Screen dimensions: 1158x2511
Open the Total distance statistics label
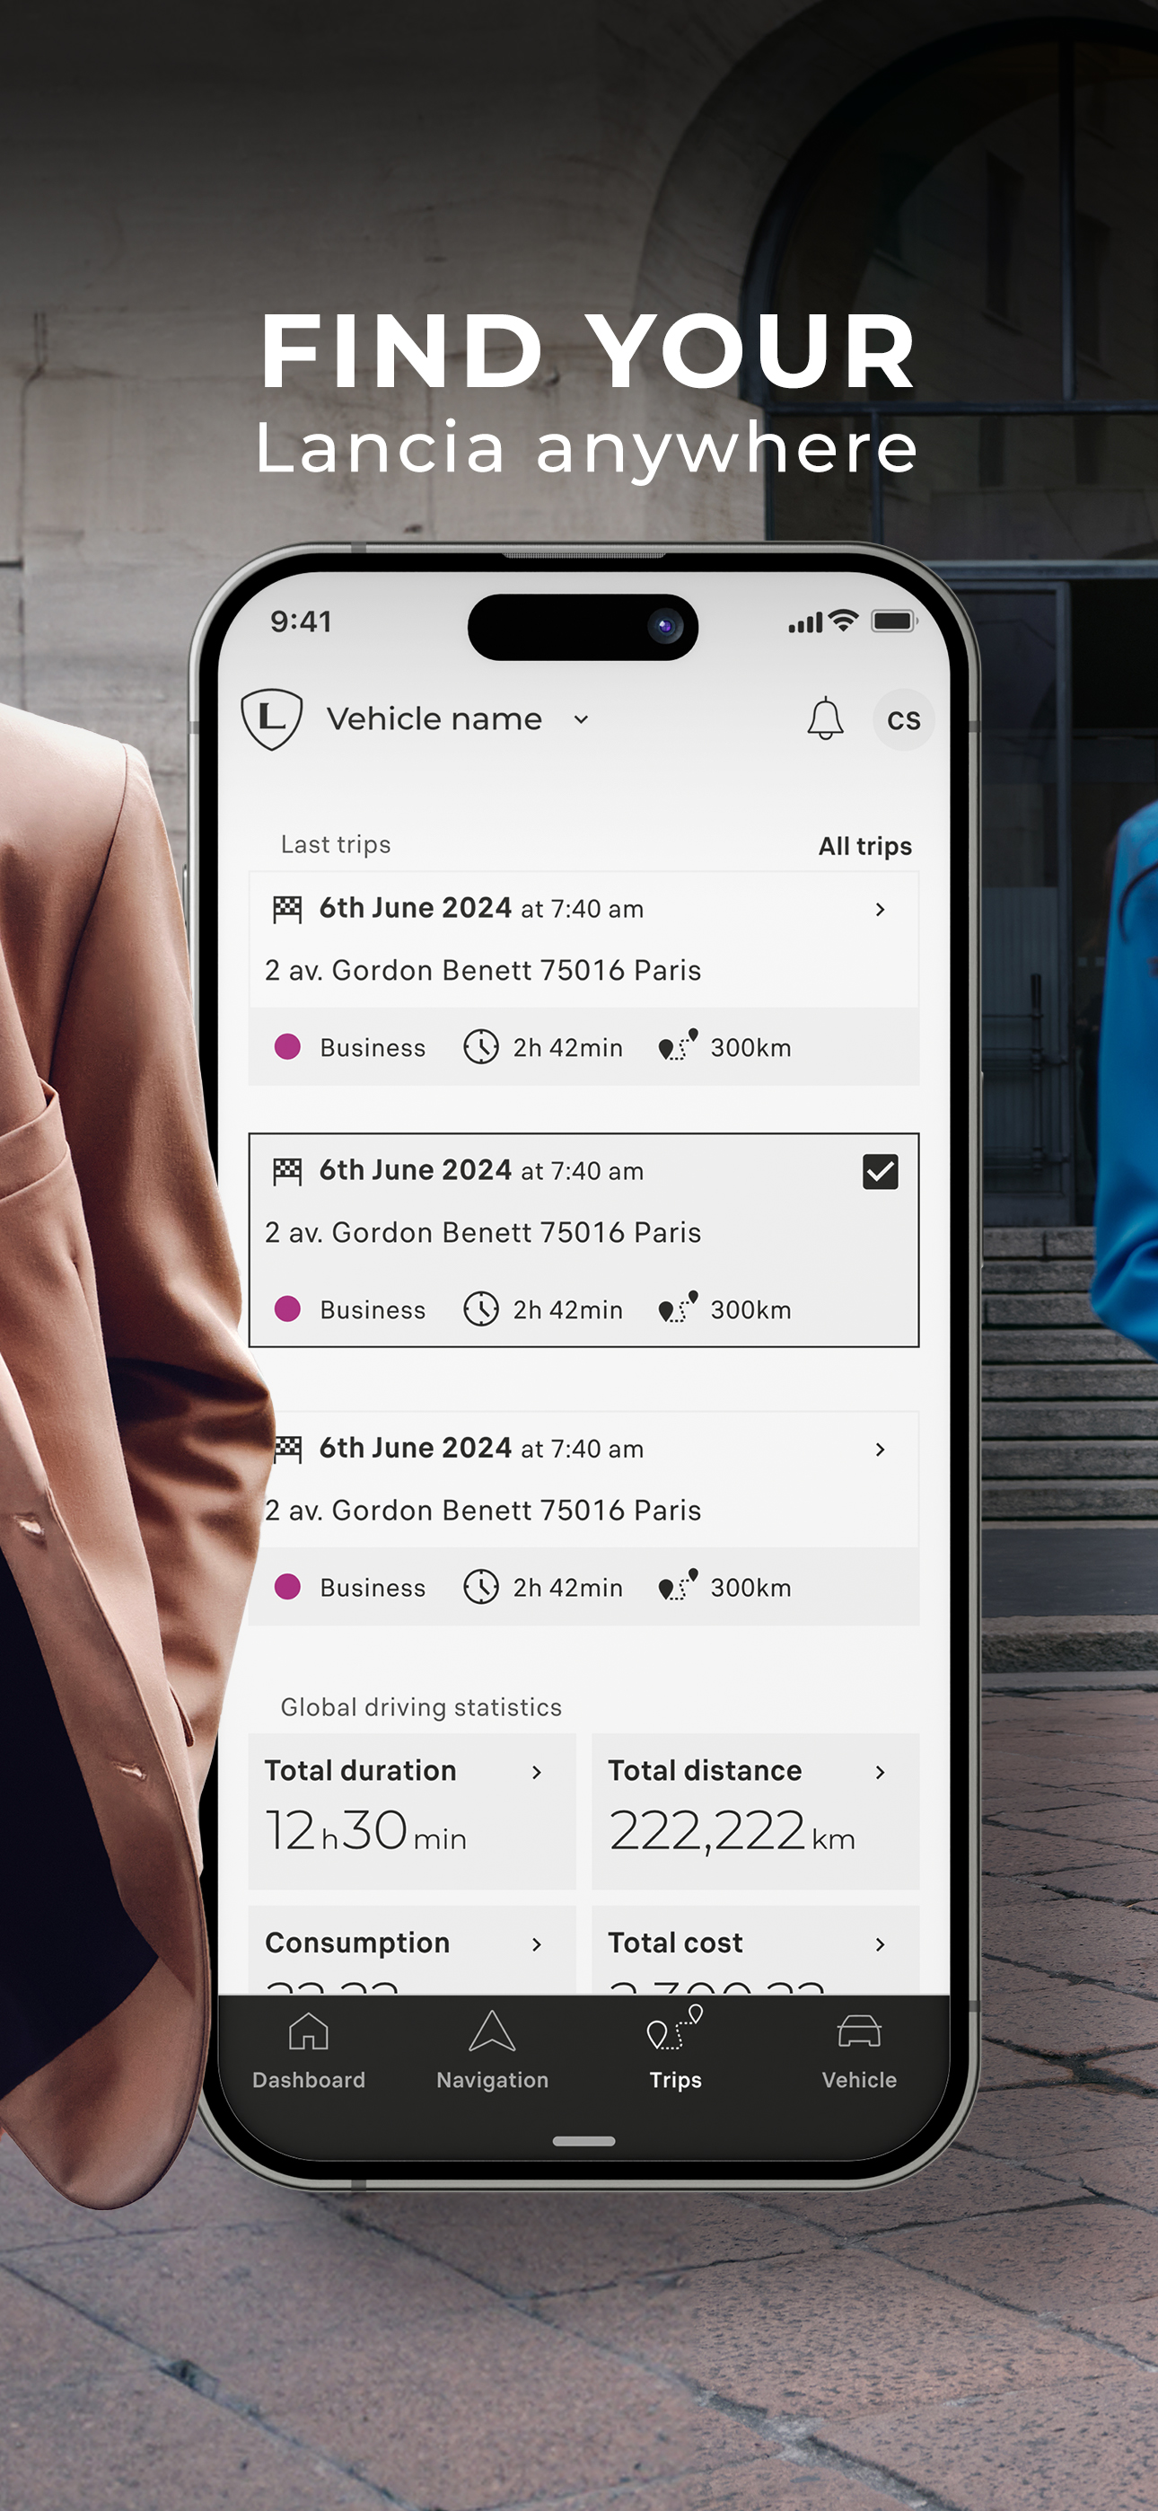pyautogui.click(x=705, y=1771)
